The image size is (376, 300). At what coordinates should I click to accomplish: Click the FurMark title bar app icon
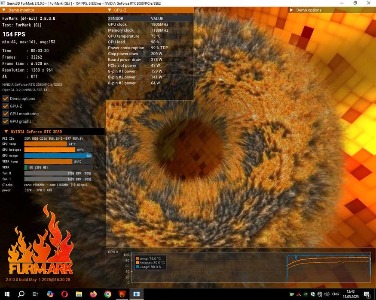pyautogui.click(x=3, y=3)
